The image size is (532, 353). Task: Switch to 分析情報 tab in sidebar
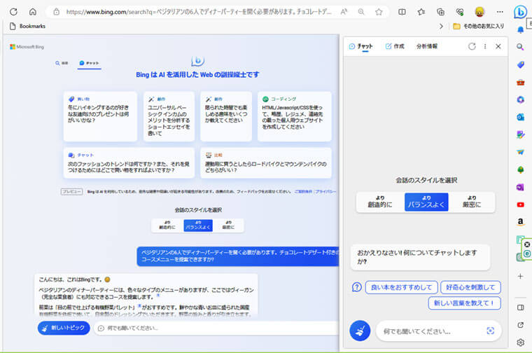(x=427, y=46)
